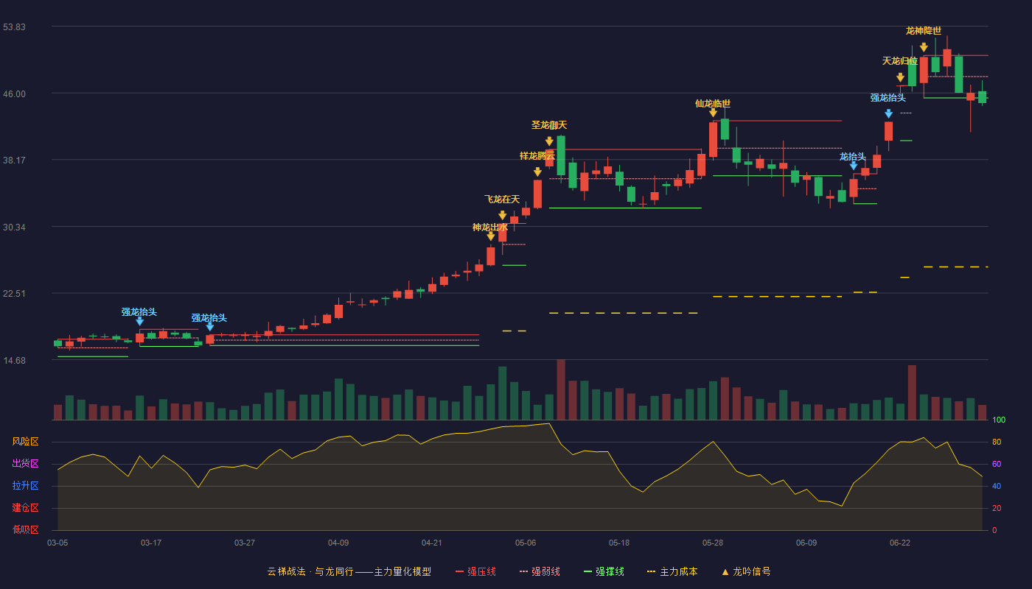Toggle the 强弱线 legend series
This screenshot has height=589, width=1032.
tap(540, 571)
